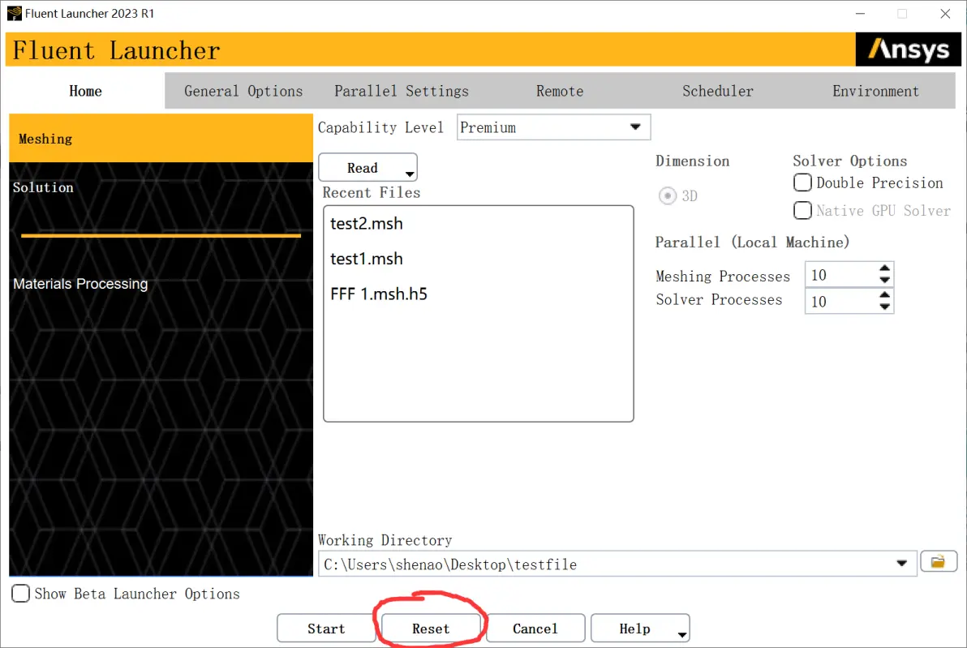967x648 pixels.
Task: Open the General Options tab
Action: [x=243, y=91]
